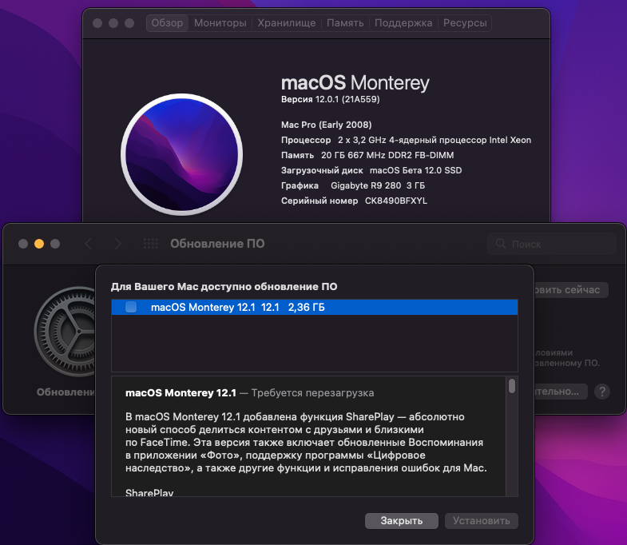
Task: Click the release notes scrollbar thumb
Action: [x=512, y=386]
